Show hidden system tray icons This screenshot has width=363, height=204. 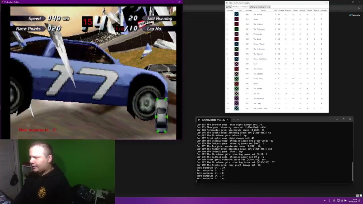[325, 201]
